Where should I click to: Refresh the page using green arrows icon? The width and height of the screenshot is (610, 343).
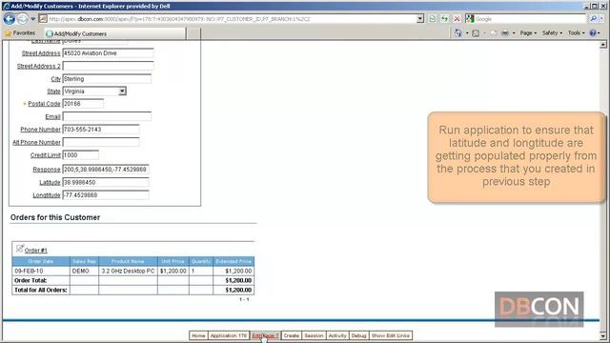(x=445, y=19)
